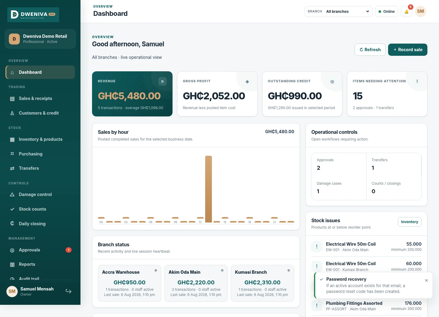The image size is (439, 317).
Task: Navigate to Approvals in sidebar
Action: click(x=40, y=250)
